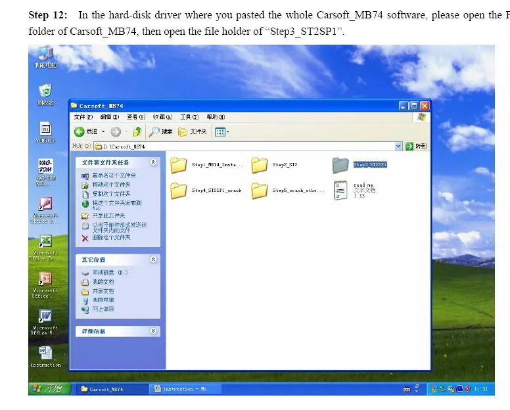Viewport: 510px width, 410px height.
Task: Open the Search magnifier tool
Action: [x=160, y=131]
